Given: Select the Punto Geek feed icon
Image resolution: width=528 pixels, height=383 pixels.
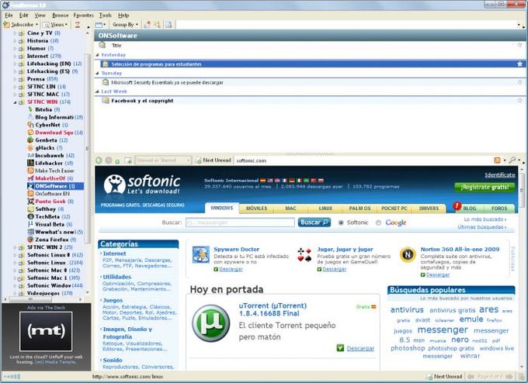Looking at the screenshot, I should [x=30, y=202].
